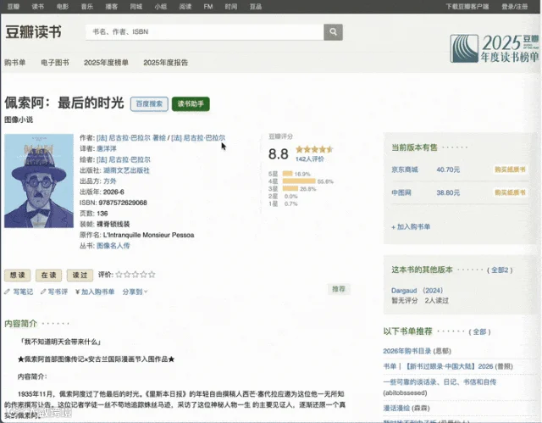Open 阅读 in the top navigation

[x=185, y=7]
